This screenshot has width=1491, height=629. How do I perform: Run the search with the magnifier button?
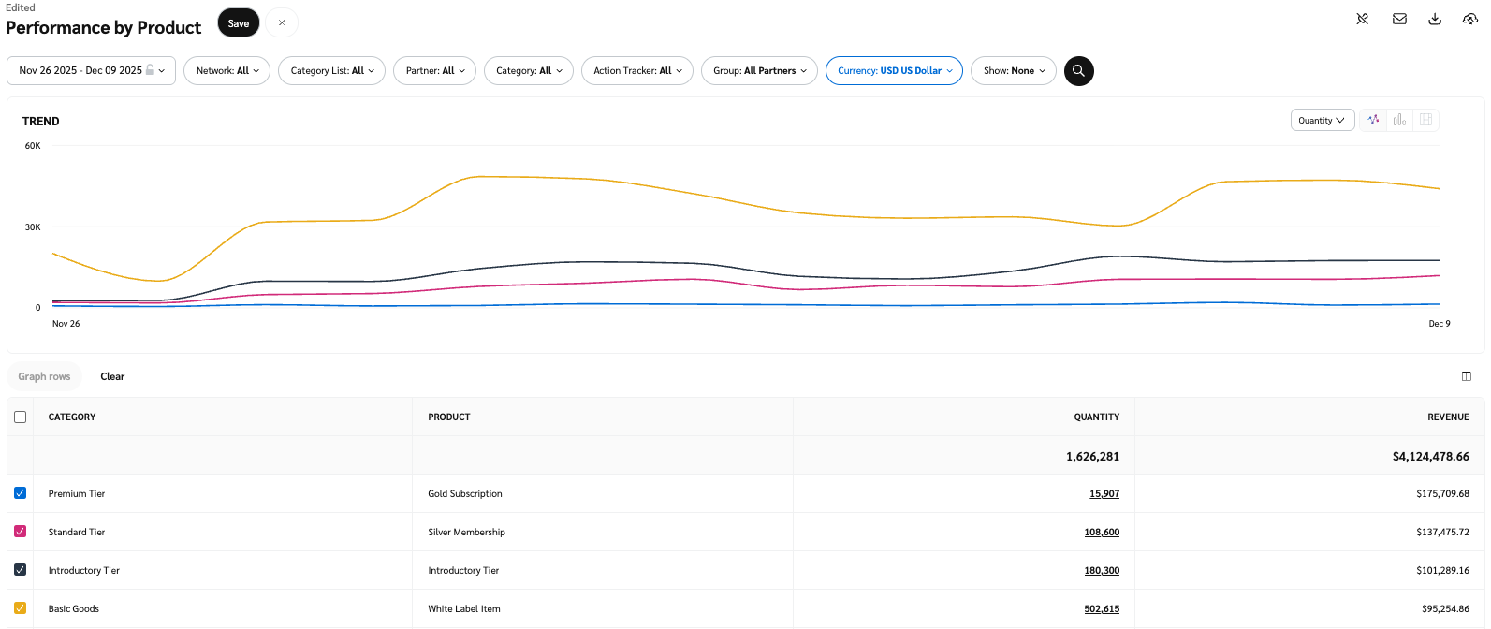click(x=1078, y=71)
